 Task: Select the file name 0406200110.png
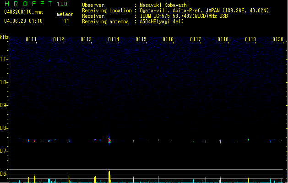tap(23, 12)
